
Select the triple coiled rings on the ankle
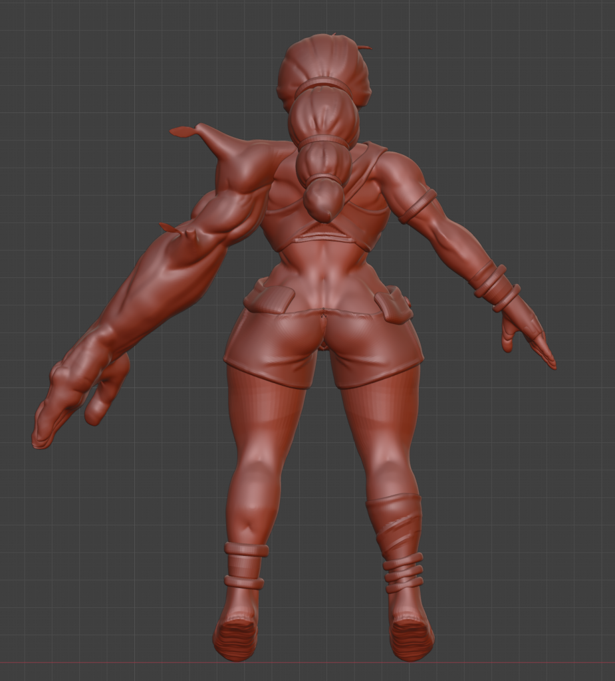tap(403, 573)
